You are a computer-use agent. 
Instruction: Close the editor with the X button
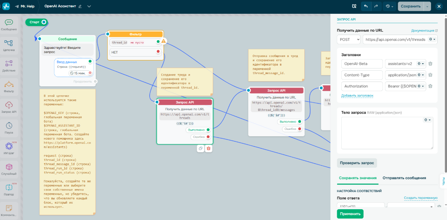click(438, 6)
